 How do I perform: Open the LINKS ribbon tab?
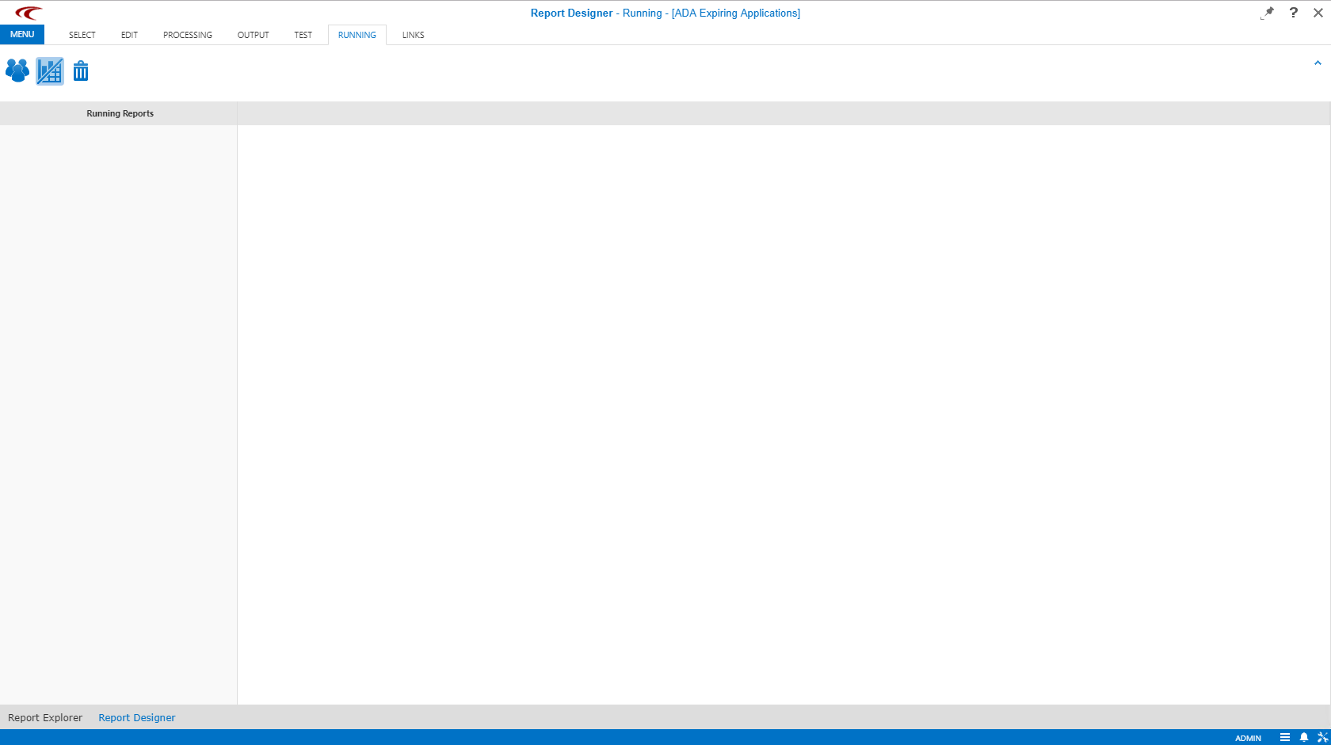click(x=413, y=35)
